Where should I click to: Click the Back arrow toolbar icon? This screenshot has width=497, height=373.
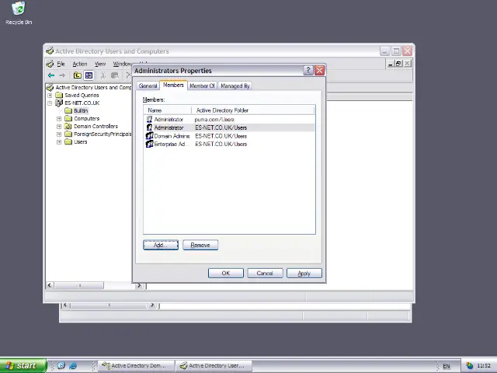tap(51, 75)
